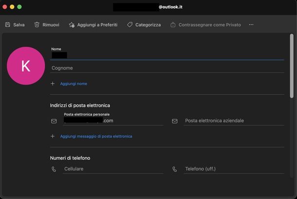The image size is (297, 199).
Task: Maximize the window with the green button
Action: coord(19,7)
